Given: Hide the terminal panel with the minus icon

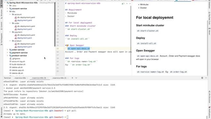Looking at the screenshot, I should click(x=206, y=78).
